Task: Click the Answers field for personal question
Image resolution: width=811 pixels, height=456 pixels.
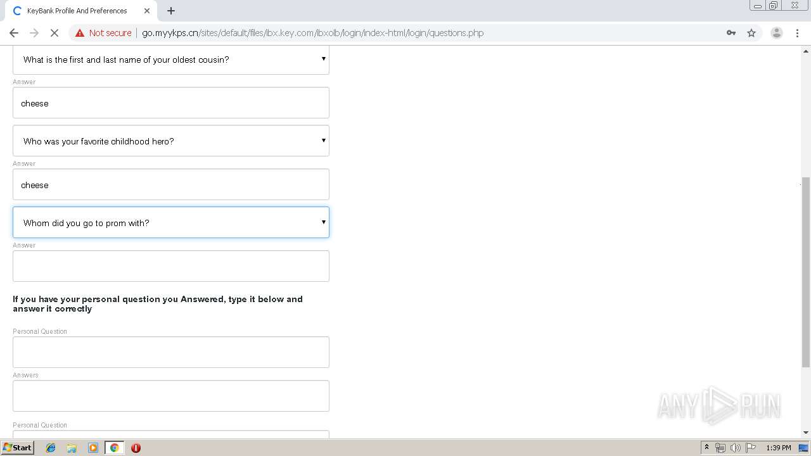Action: 171,396
